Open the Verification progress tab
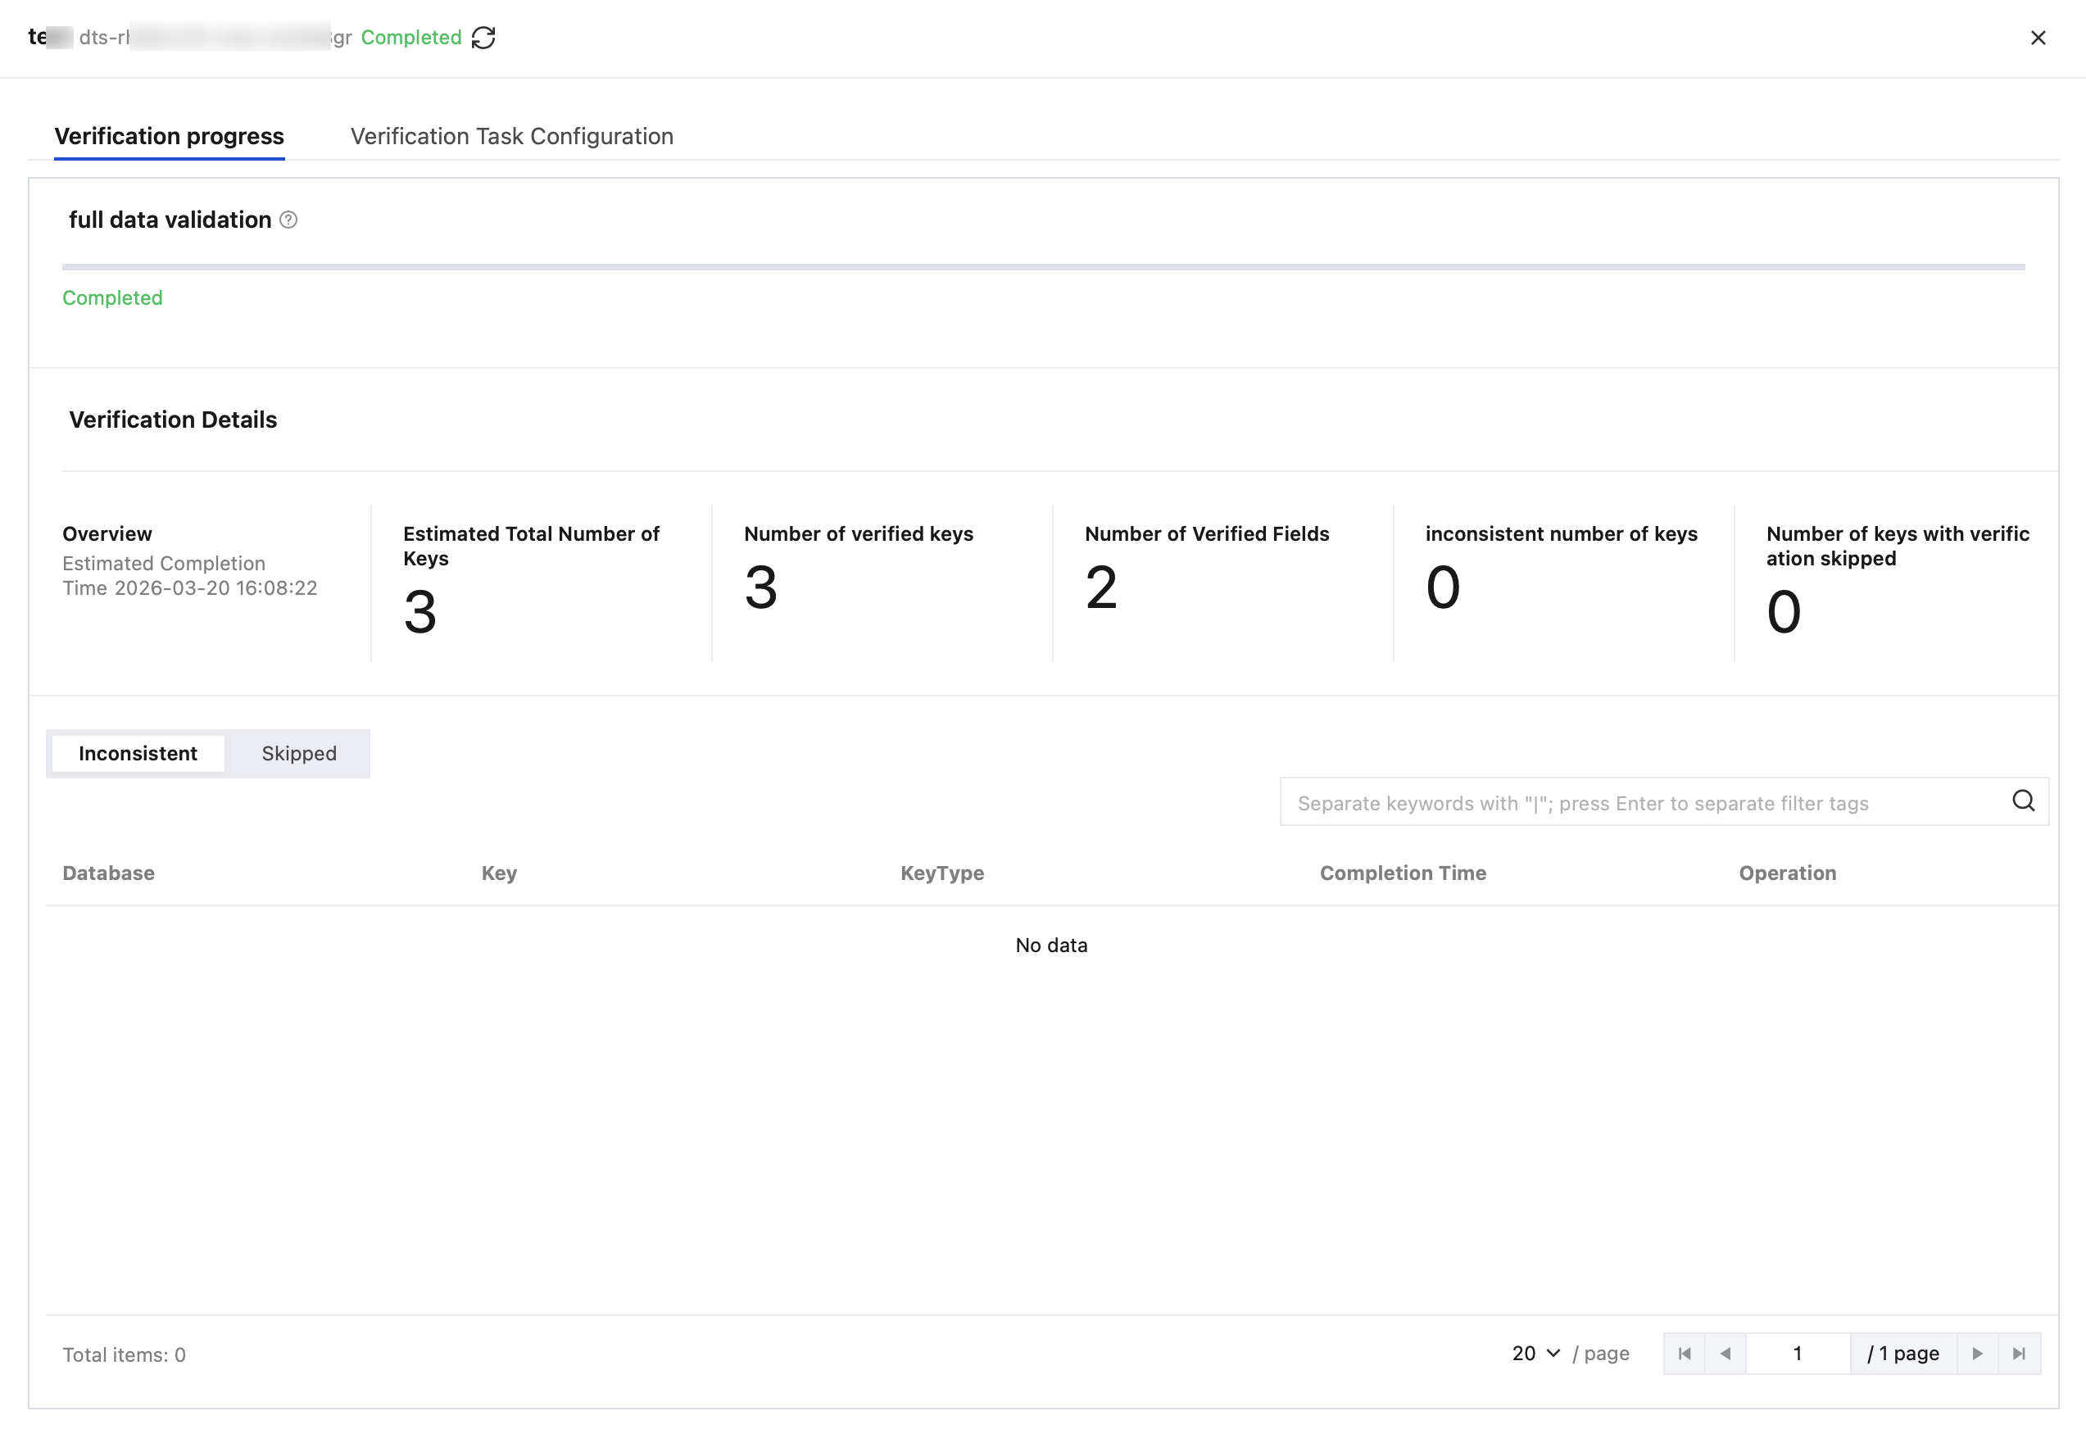The height and width of the screenshot is (1429, 2086). pos(169,137)
